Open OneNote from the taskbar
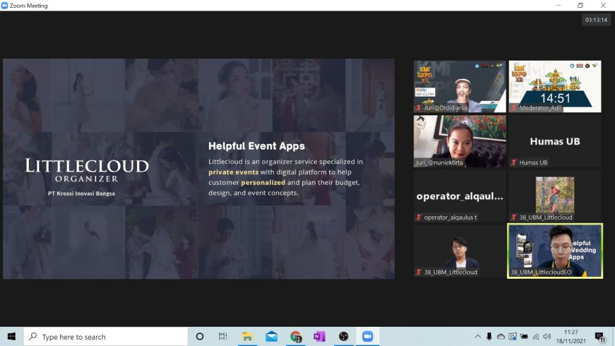This screenshot has width=615, height=346. pos(320,336)
